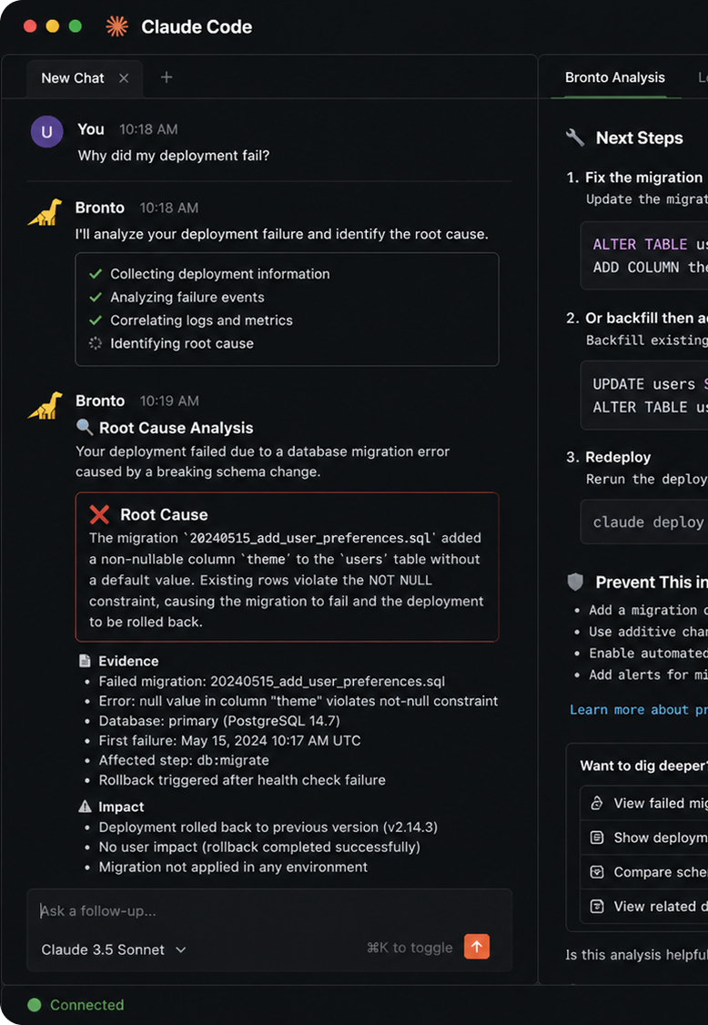Click the magnifier icon by Root Cause Analysis
The image size is (708, 1025).
click(85, 427)
